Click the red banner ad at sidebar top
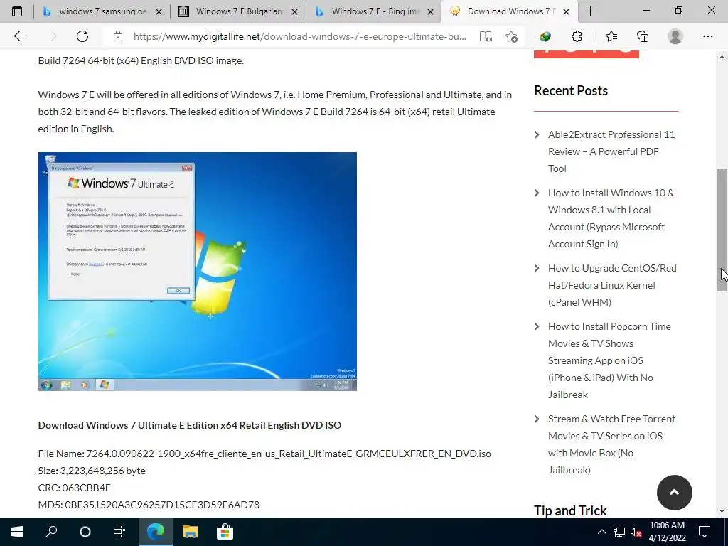The image size is (728, 546). pyautogui.click(x=587, y=54)
